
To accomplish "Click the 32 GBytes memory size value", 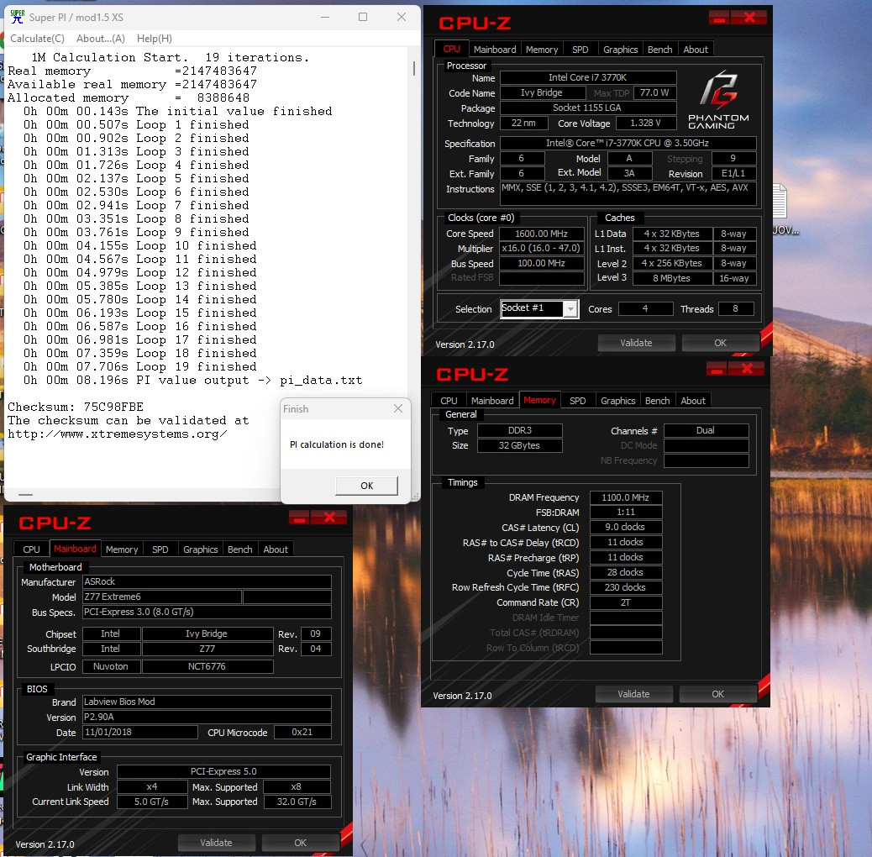I will pyautogui.click(x=519, y=445).
